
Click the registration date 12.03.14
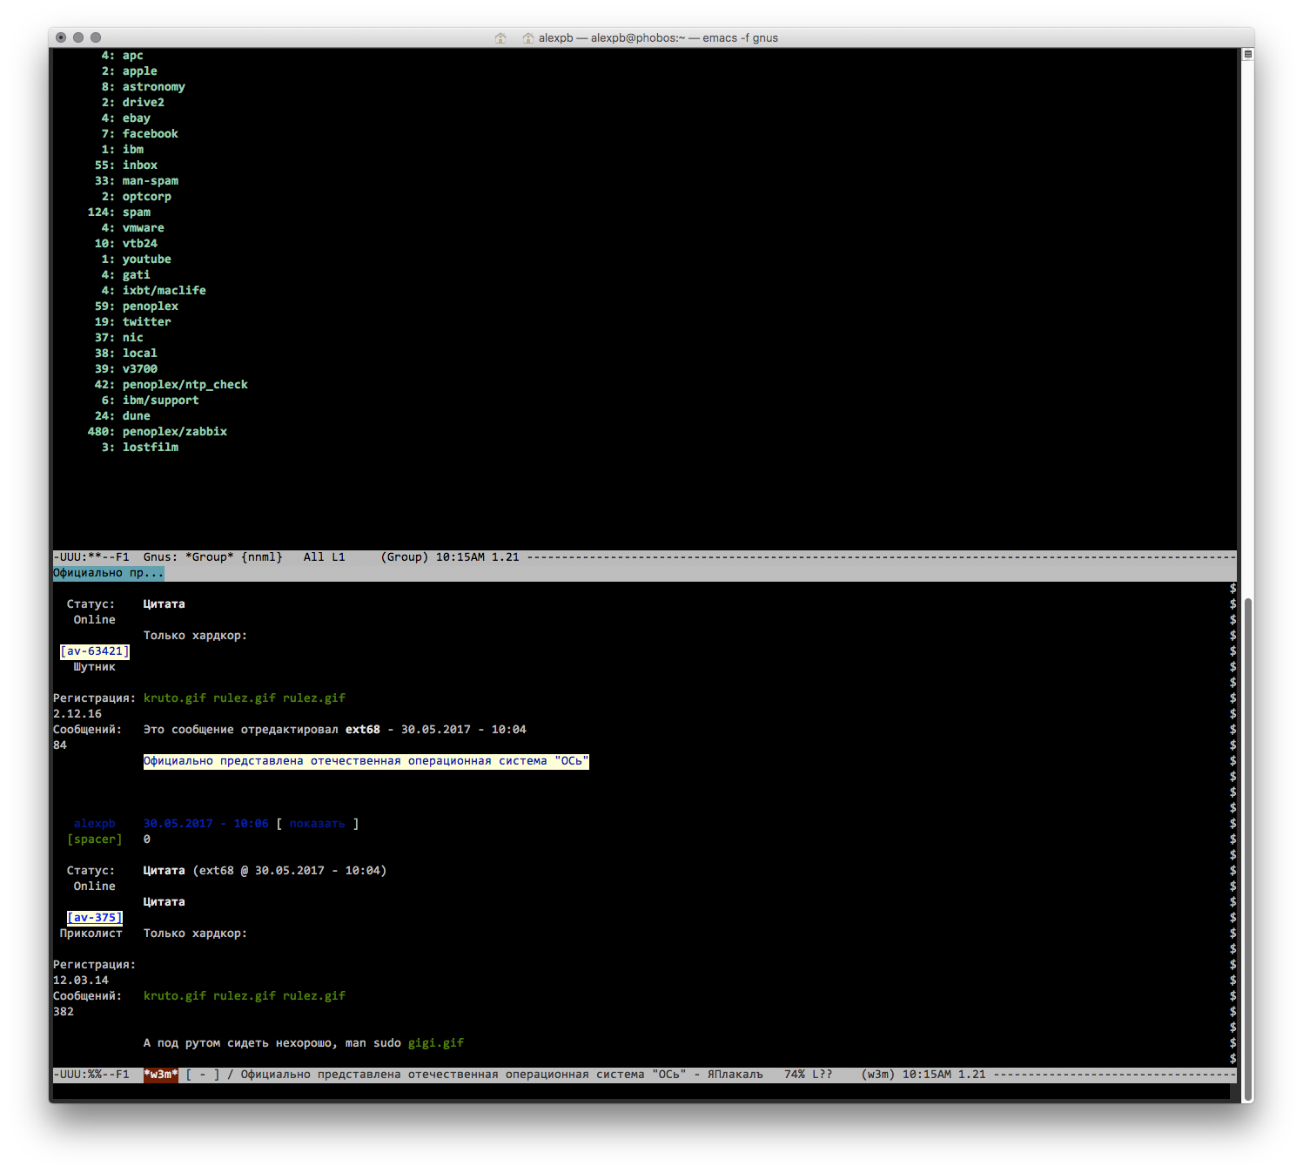(81, 981)
